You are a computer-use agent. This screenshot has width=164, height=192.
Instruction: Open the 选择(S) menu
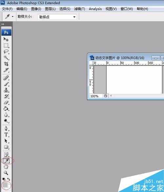pos(65,9)
